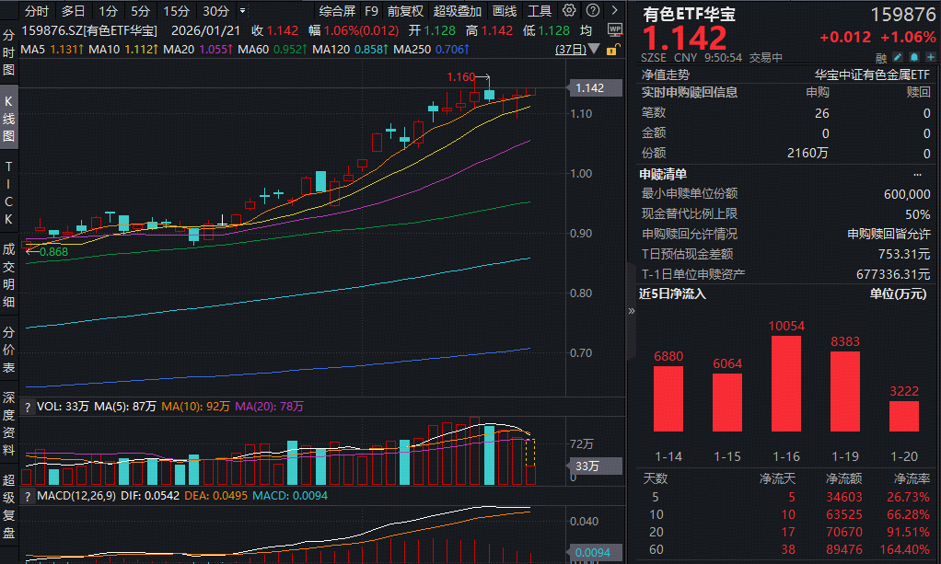
Task: Toggle the 均 average price line
Action: (x=586, y=29)
